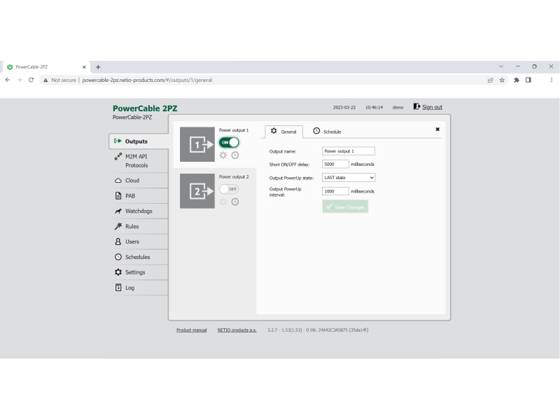Click the firmware version text in footer

point(318,330)
